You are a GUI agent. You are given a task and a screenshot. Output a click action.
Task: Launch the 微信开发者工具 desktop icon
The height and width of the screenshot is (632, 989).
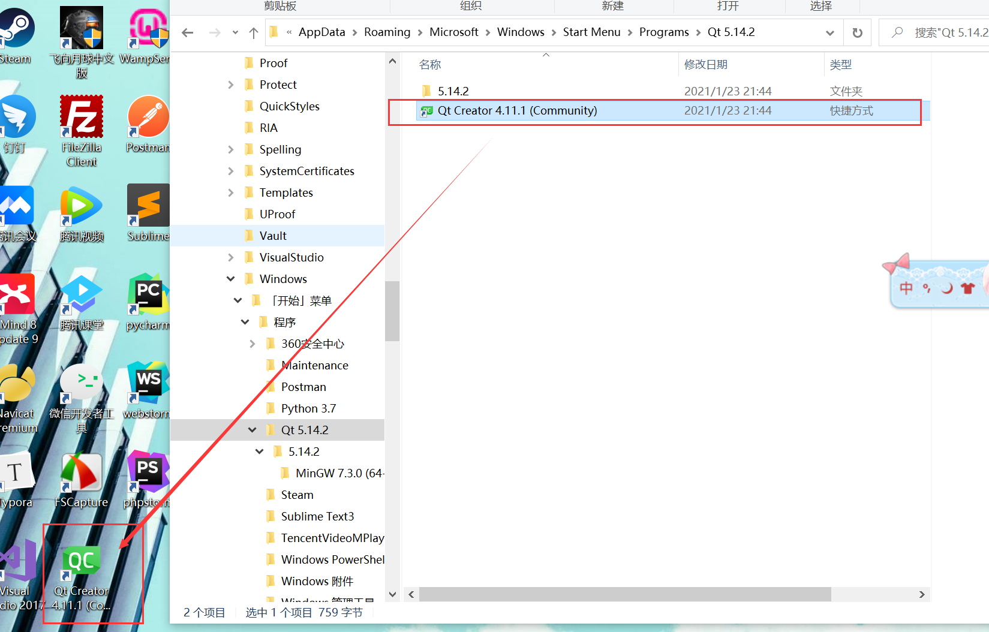click(82, 398)
